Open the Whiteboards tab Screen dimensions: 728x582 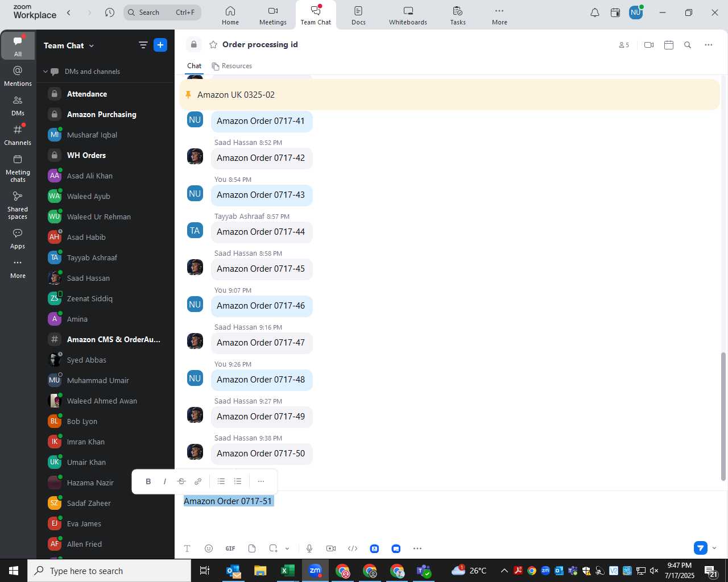click(408, 15)
